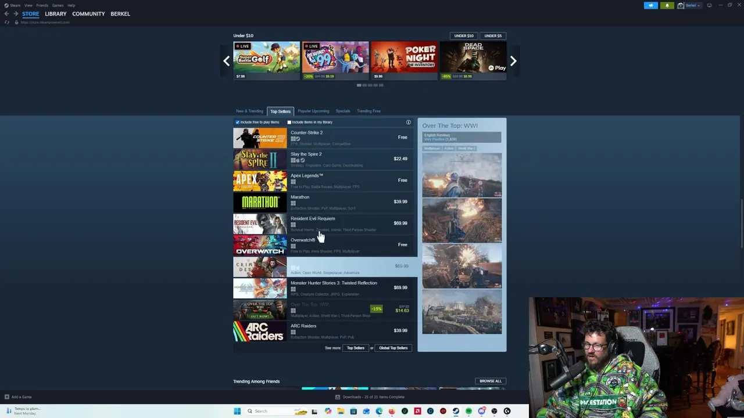Switch to Popular Upcoming tab
Image resolution: width=744 pixels, height=418 pixels.
pyautogui.click(x=313, y=111)
